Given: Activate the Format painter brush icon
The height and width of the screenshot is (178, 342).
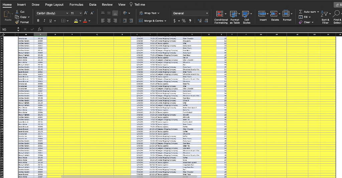Looking at the screenshot, I should (17, 22).
